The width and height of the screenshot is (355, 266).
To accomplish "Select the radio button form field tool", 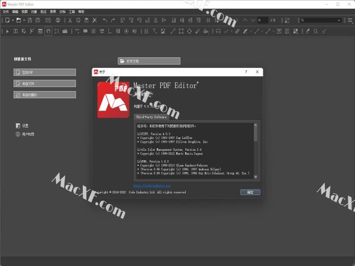I will pyautogui.click(x=127, y=31).
